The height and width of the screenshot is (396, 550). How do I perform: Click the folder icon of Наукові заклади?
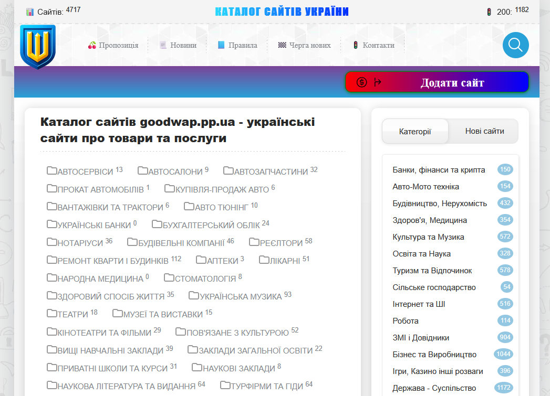(x=197, y=367)
